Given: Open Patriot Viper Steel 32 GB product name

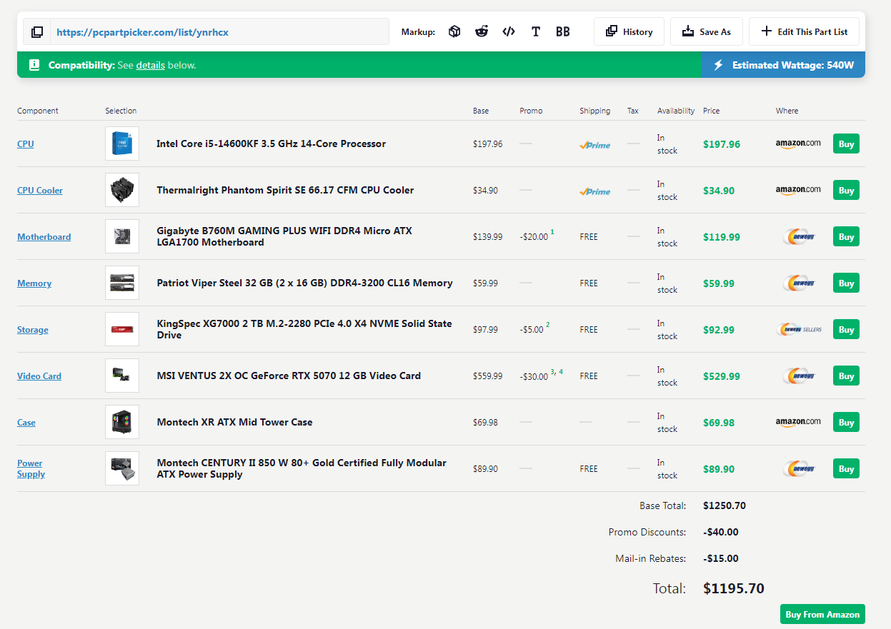Looking at the screenshot, I should [304, 283].
